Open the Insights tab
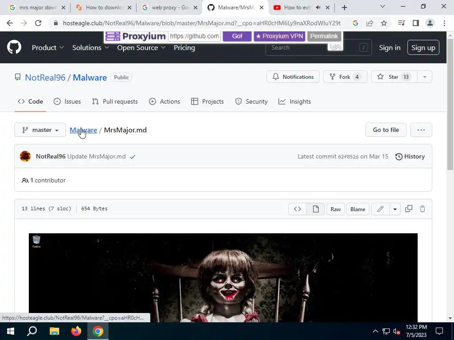The width and height of the screenshot is (454, 340). pyautogui.click(x=294, y=101)
